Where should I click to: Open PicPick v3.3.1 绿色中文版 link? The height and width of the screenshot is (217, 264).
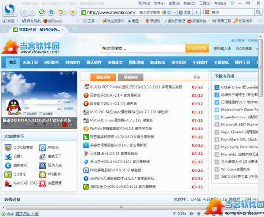121,129
